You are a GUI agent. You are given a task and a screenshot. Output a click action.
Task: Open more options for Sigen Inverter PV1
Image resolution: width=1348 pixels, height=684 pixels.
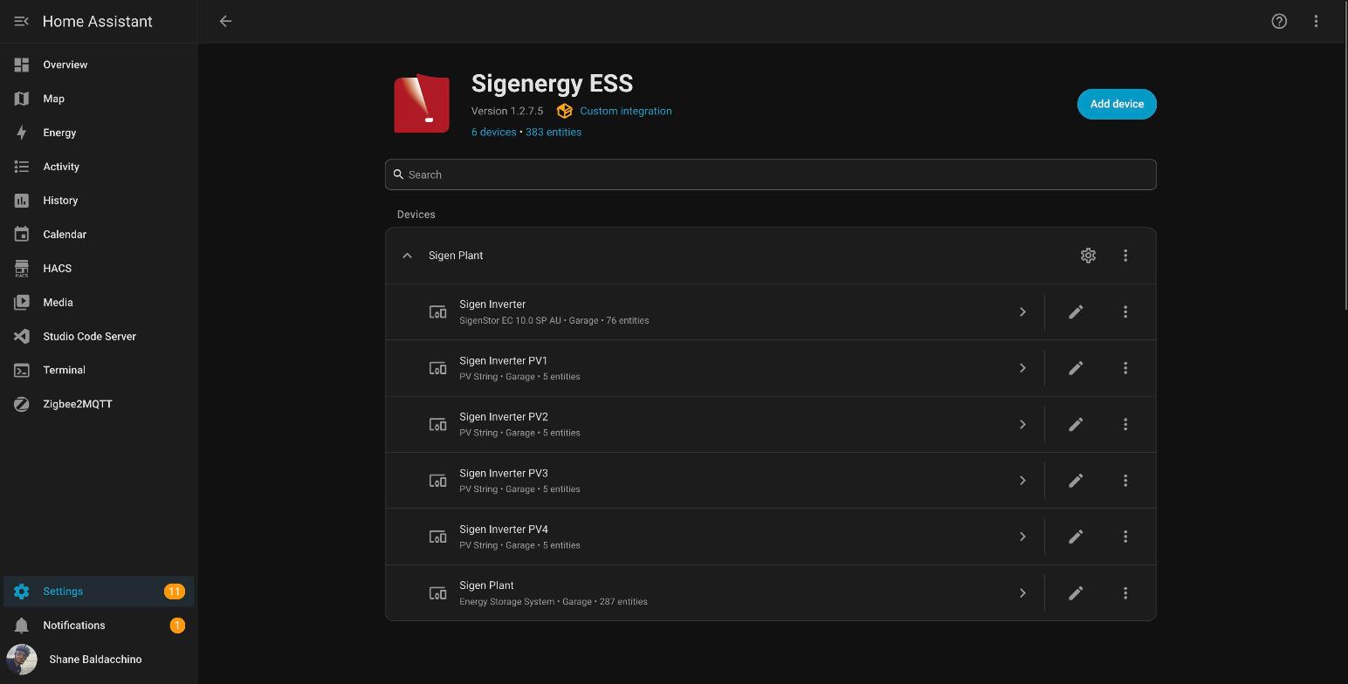[1125, 368]
